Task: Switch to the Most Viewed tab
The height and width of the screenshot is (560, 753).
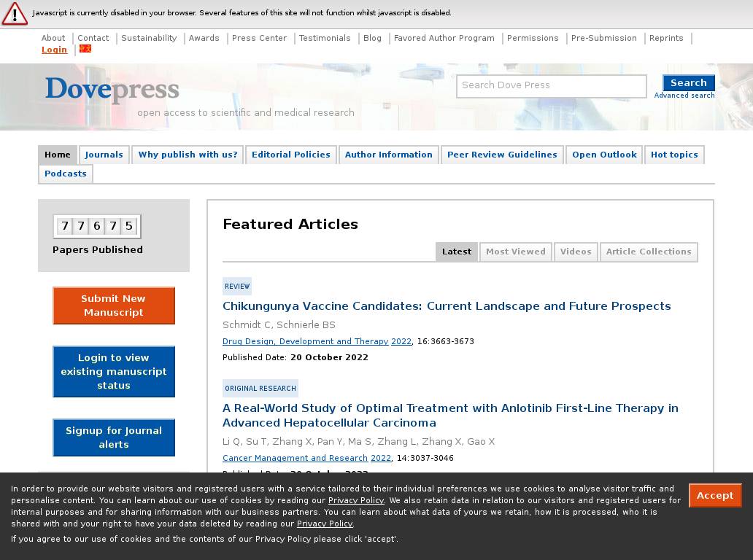Action: click(x=515, y=252)
